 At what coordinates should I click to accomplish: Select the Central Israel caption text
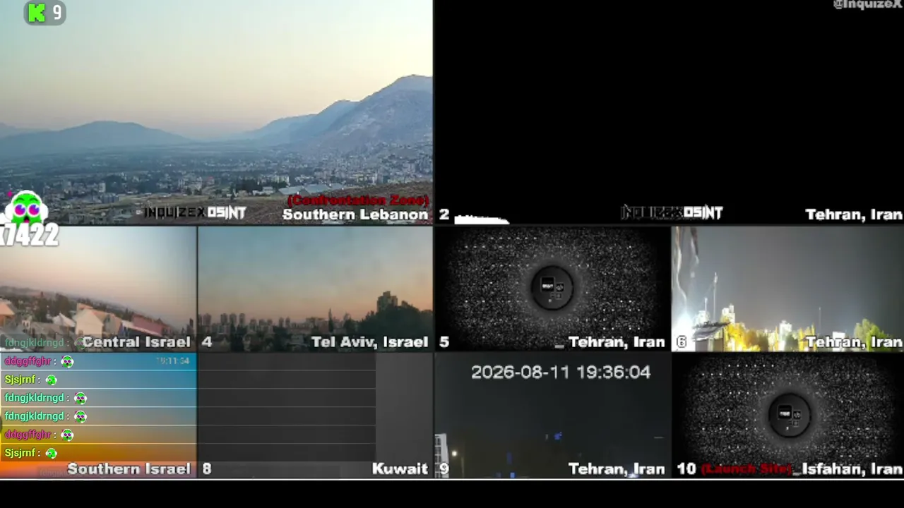click(136, 342)
